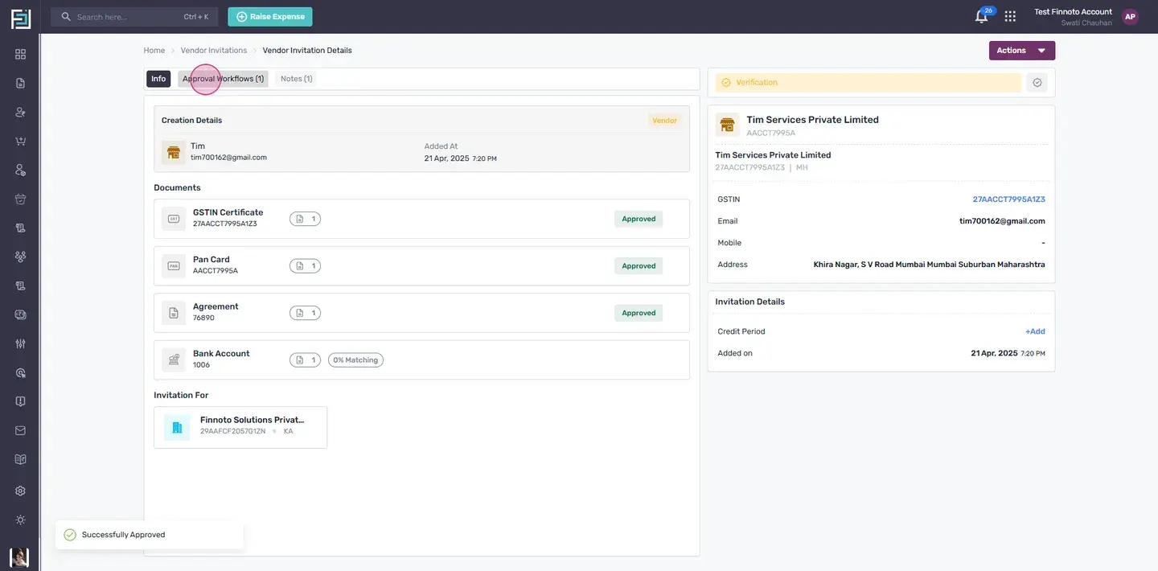Screen dimensions: 1158x571
Task: Go to Home breadcrumb
Action: click(154, 51)
